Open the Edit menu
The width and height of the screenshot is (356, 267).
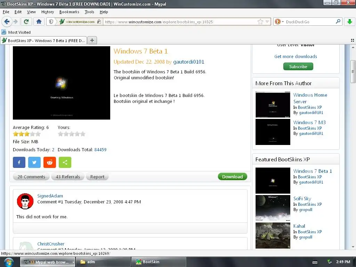click(18, 12)
